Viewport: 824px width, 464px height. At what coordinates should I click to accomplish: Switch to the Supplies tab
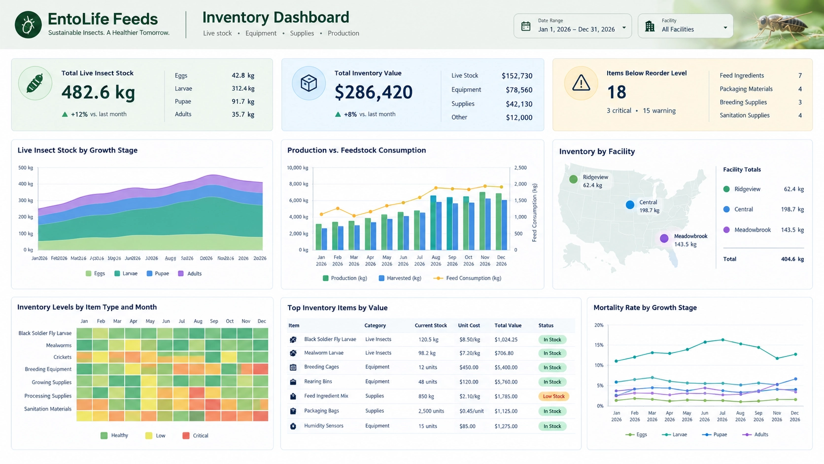click(x=302, y=34)
